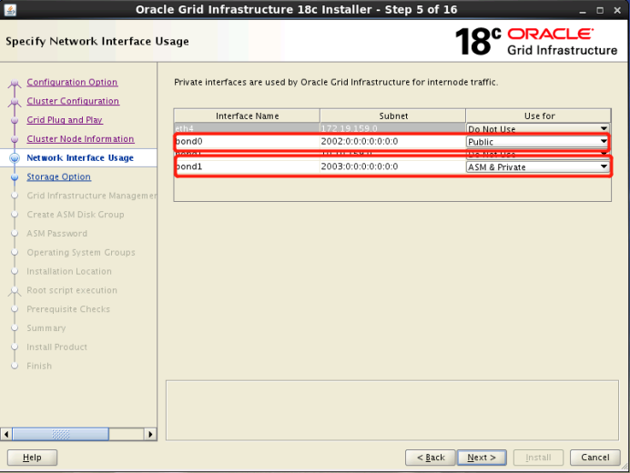This screenshot has width=630, height=473.
Task: Select the 2003:0:0:0:0:0:0:0 subnet cell
Action: pyautogui.click(x=392, y=166)
